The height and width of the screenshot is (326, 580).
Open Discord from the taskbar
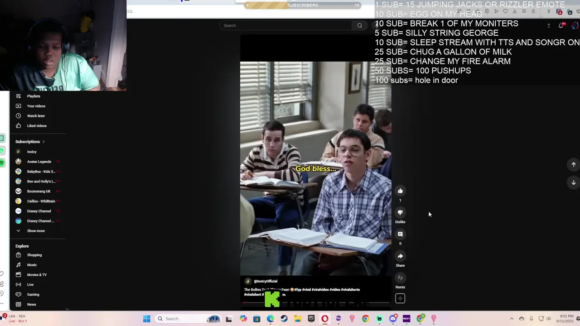tap(393, 319)
